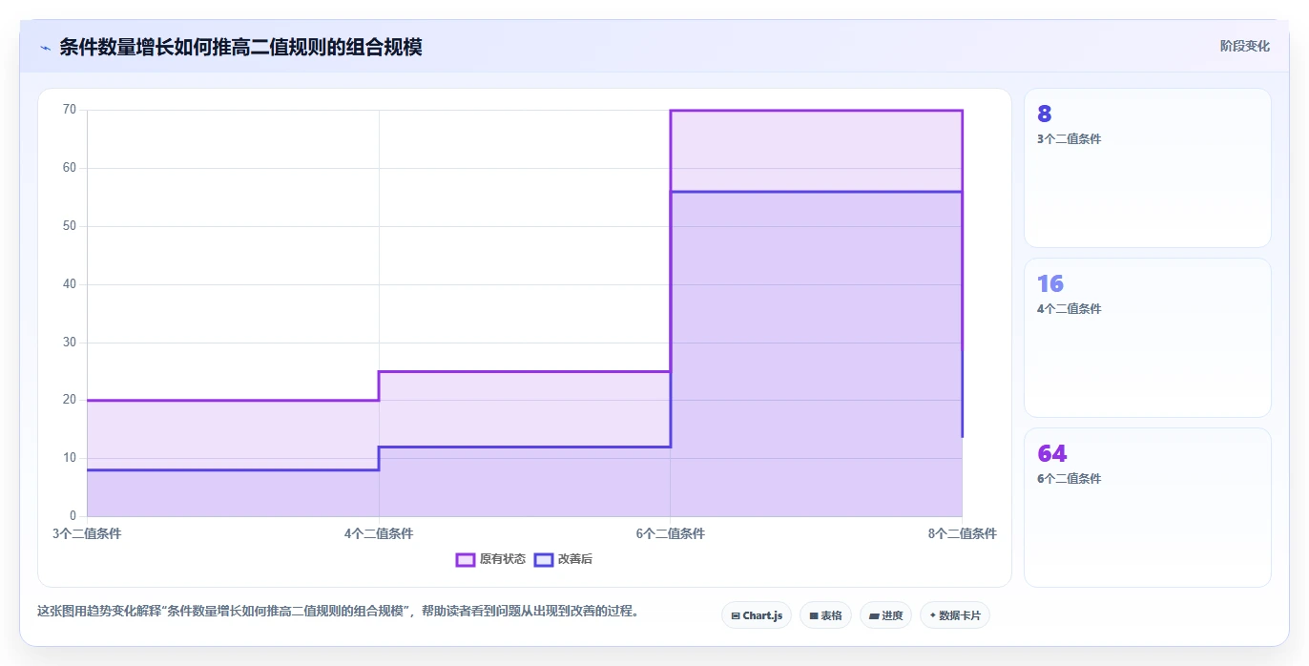
Task: Open the card showing value 8
Action: point(1148,168)
